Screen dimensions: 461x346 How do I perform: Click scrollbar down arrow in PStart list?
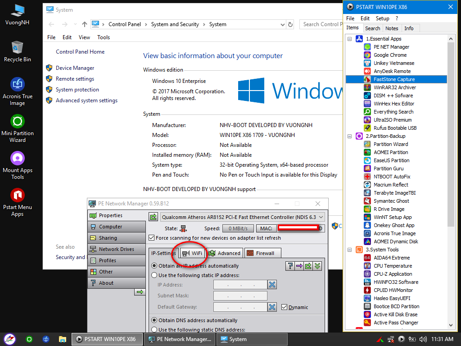point(451,325)
